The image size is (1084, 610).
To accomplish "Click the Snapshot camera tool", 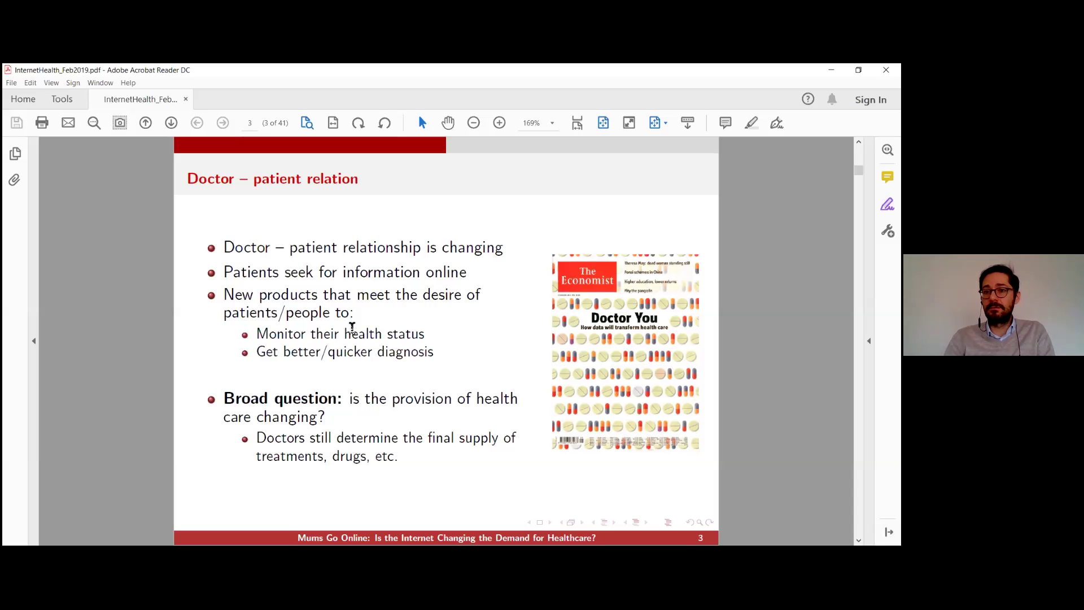I will 120,123.
